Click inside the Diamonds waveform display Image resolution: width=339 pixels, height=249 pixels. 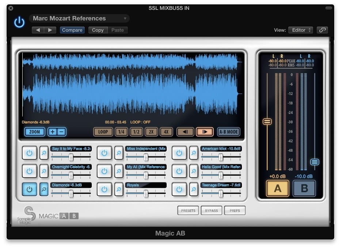(x=132, y=85)
